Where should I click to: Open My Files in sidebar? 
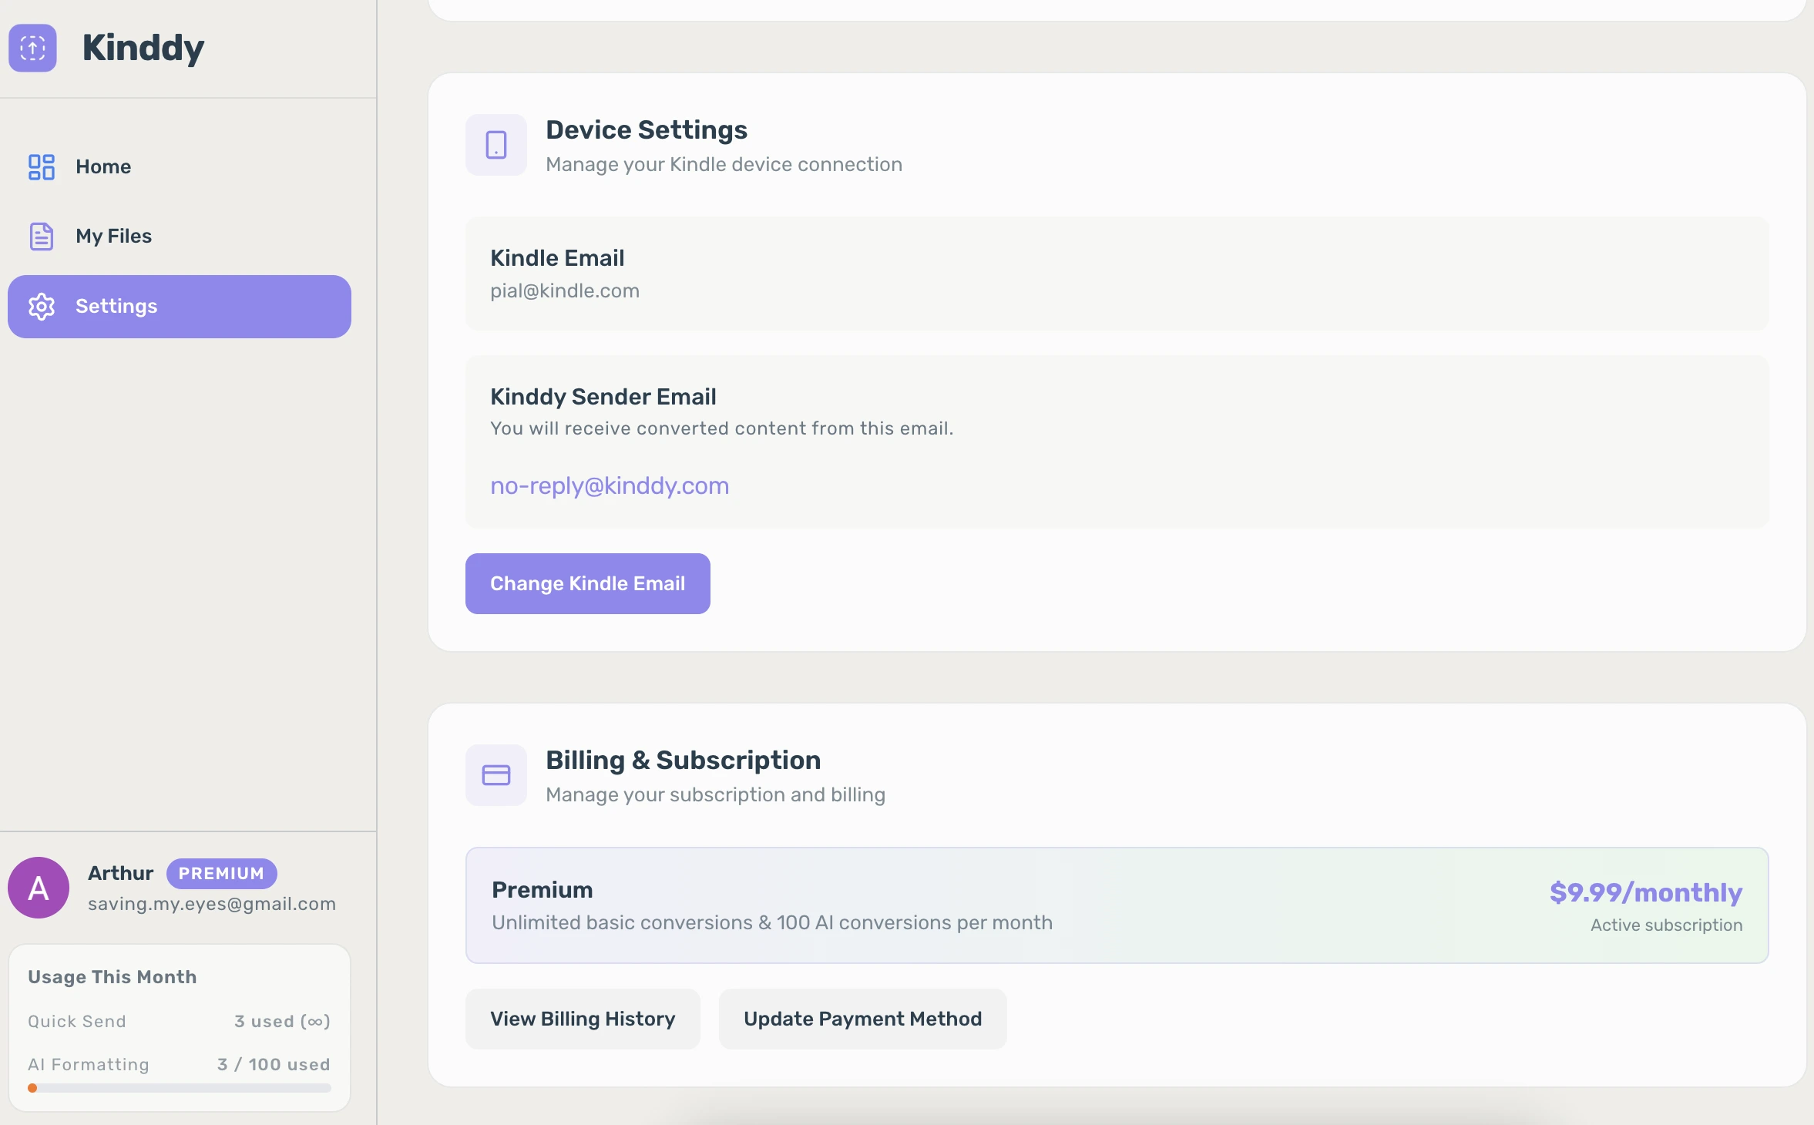tap(113, 236)
